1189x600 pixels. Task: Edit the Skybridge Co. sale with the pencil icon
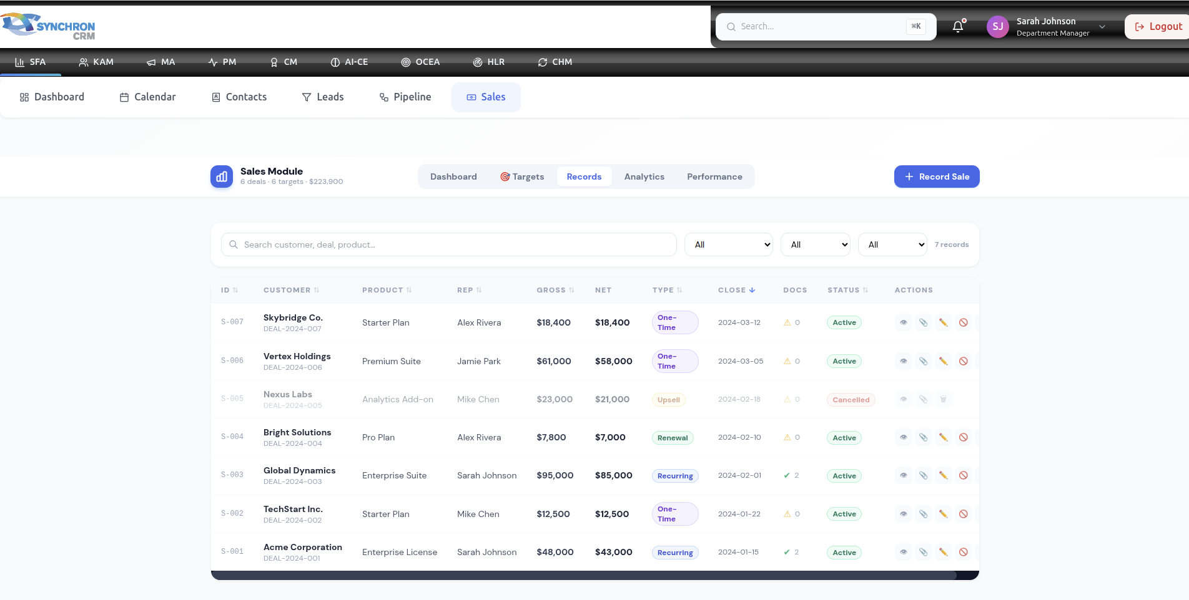[x=943, y=322]
